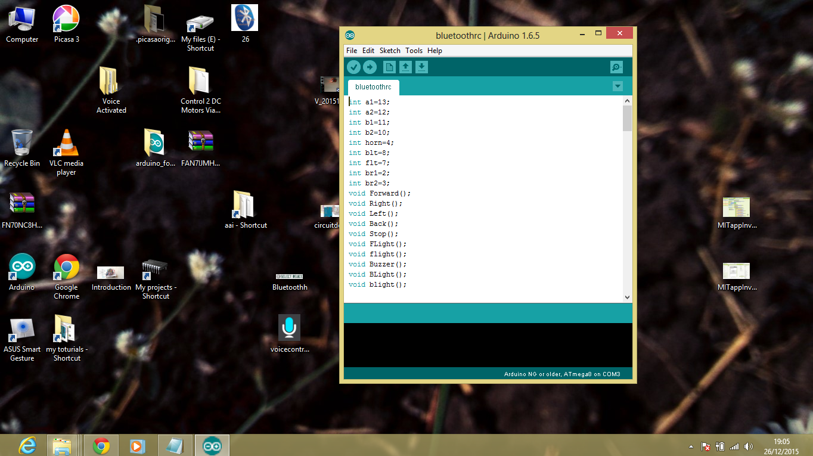Open a sketch using the up-arrow button
813x456 pixels.
pos(405,67)
